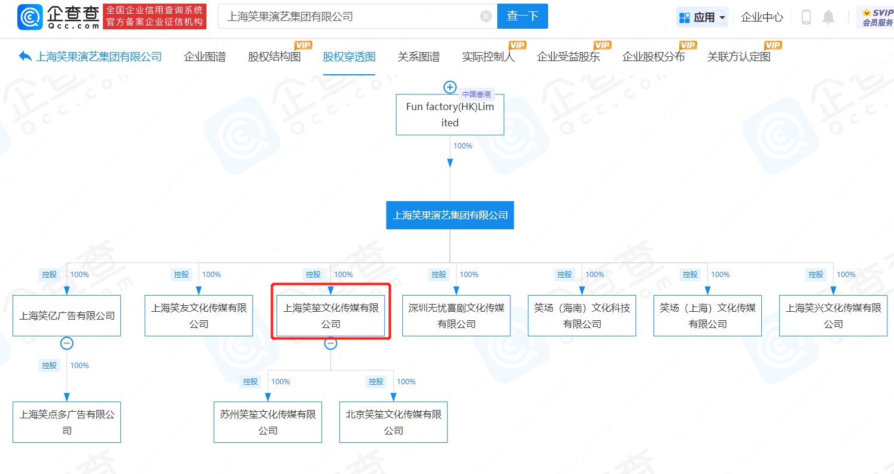Switch to 股权结构图 tab
This screenshot has height=474, width=894.
tap(274, 57)
